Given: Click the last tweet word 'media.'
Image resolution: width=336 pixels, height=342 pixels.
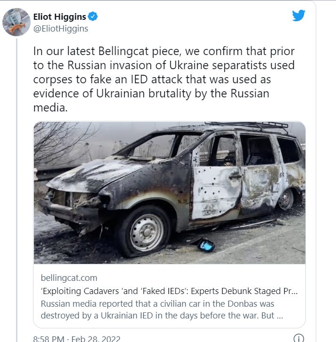Looking at the screenshot, I should pyautogui.click(x=50, y=108).
